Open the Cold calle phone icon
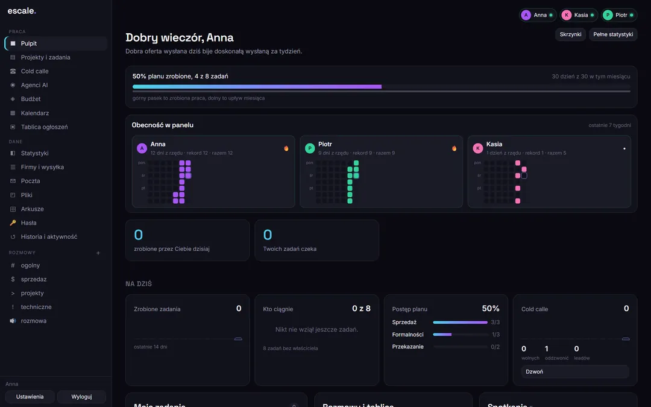 [13, 71]
